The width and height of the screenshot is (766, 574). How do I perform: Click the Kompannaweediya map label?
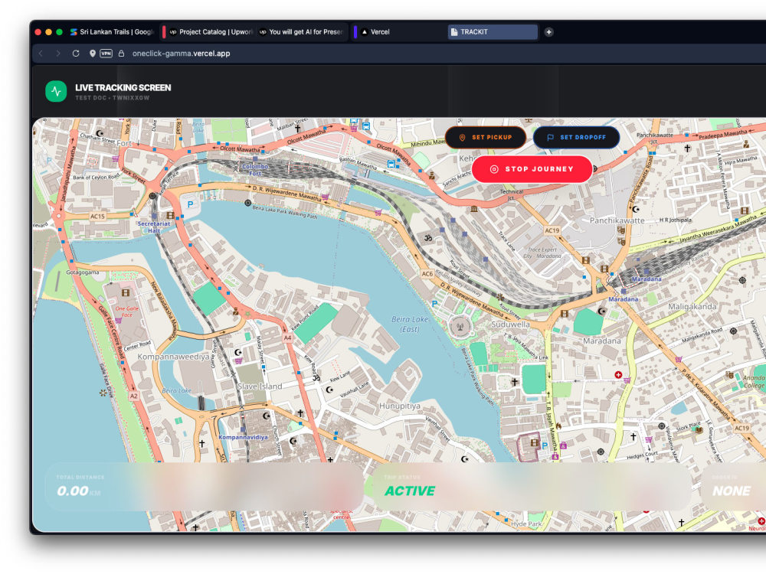(x=173, y=357)
